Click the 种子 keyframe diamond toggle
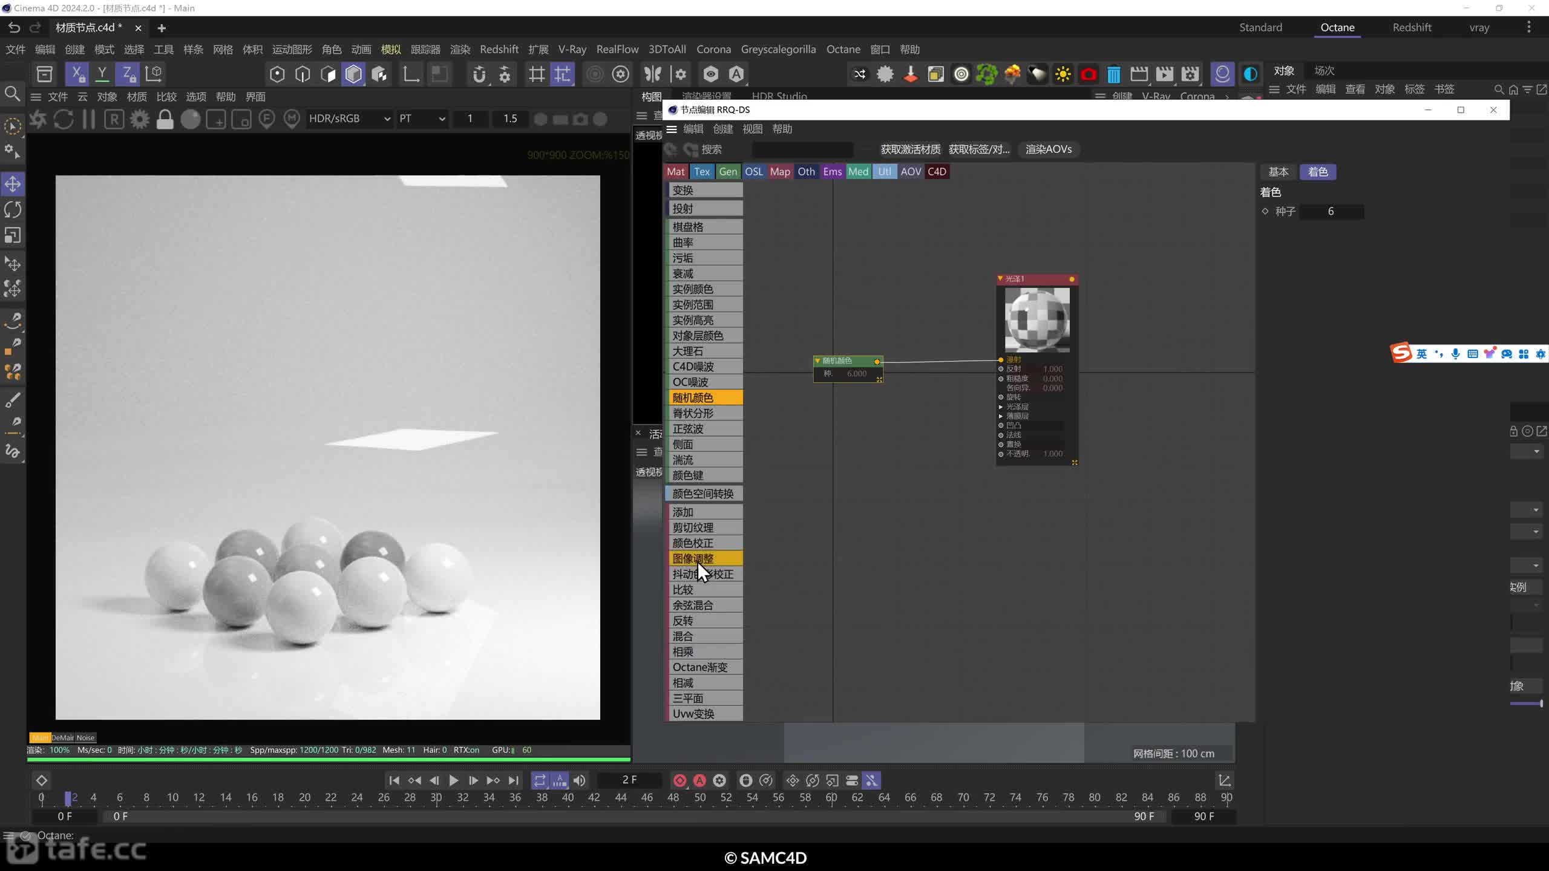Viewport: 1549px width, 871px height. pos(1265,211)
